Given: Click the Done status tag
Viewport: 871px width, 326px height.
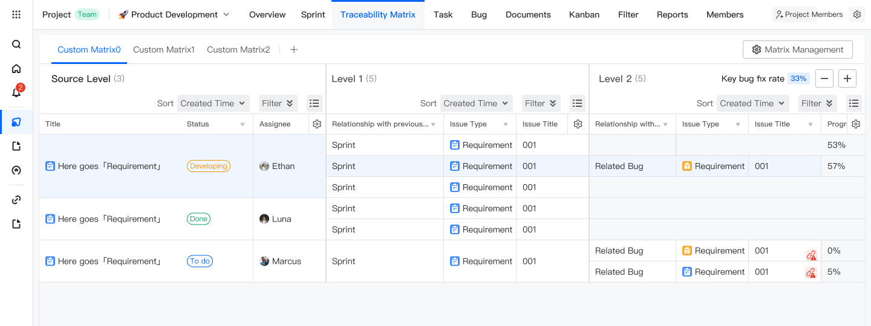Looking at the screenshot, I should point(198,219).
